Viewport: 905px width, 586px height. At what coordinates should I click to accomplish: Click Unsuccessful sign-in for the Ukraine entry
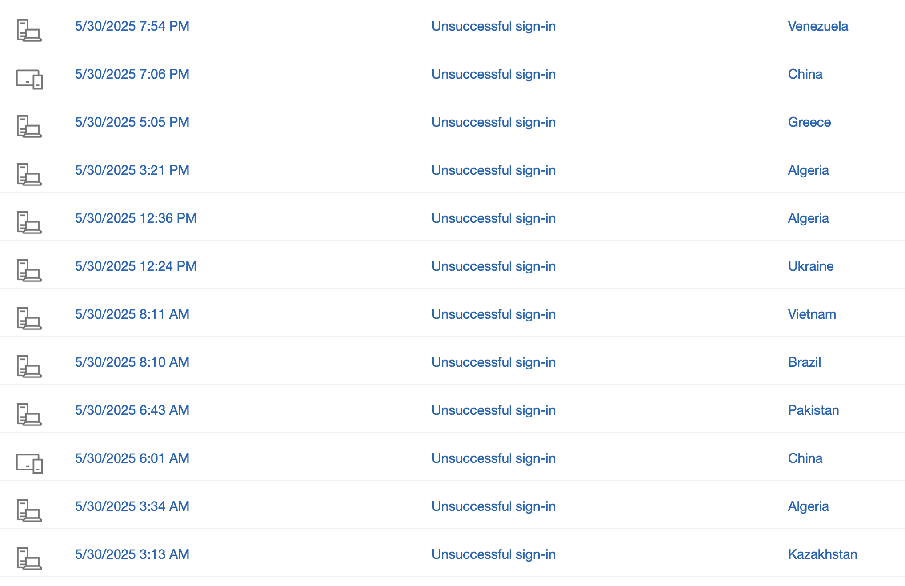point(493,266)
